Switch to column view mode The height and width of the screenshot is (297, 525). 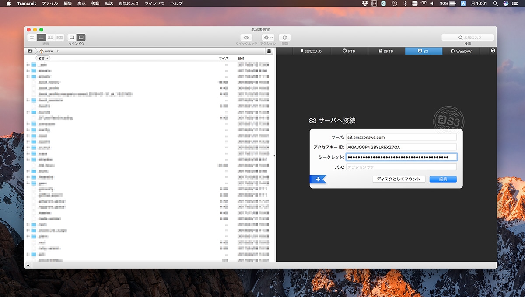(50, 38)
